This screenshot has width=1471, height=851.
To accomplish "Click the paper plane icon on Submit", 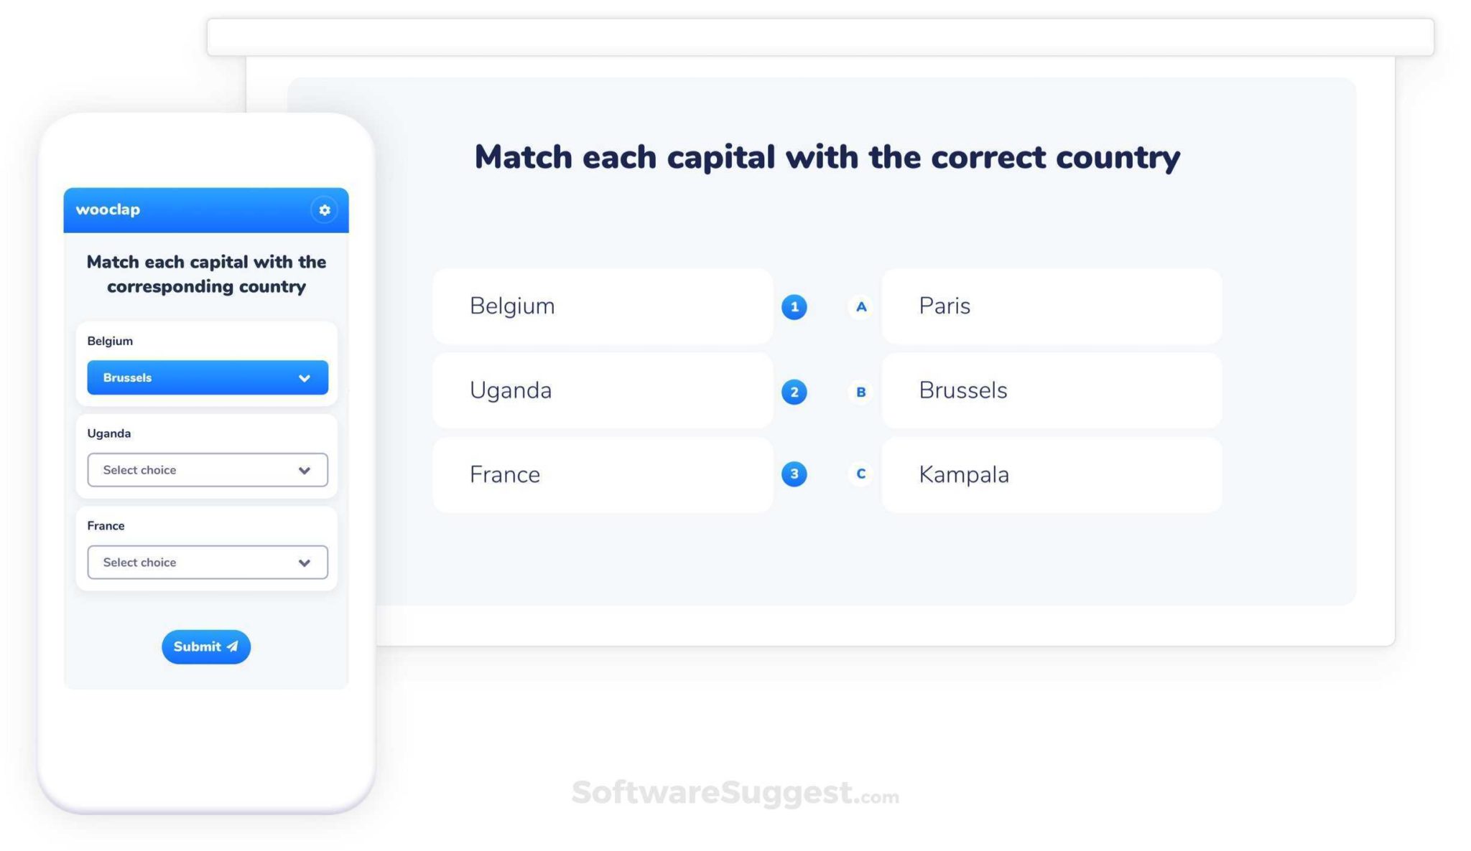I will coord(231,647).
